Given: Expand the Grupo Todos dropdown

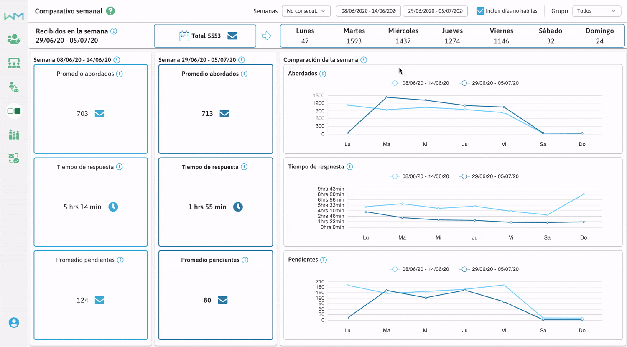Looking at the screenshot, I should (596, 11).
